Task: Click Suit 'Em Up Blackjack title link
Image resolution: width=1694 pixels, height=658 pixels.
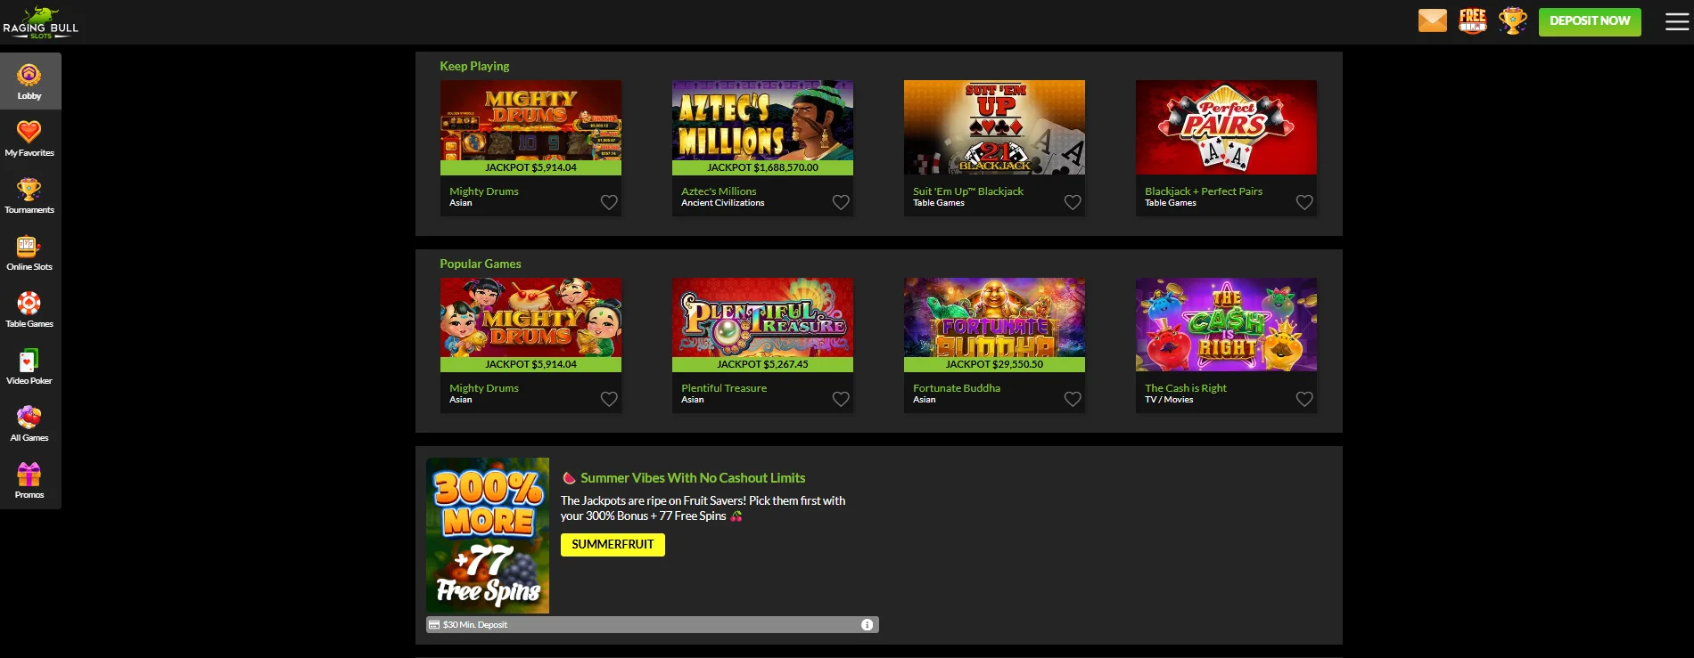Action: tap(968, 191)
